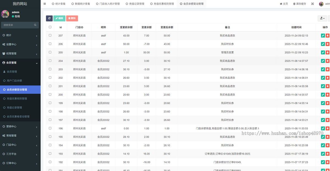Open the sidebar hamburger menu icon
The height and width of the screenshot is (171, 330).
tap(45, 4)
